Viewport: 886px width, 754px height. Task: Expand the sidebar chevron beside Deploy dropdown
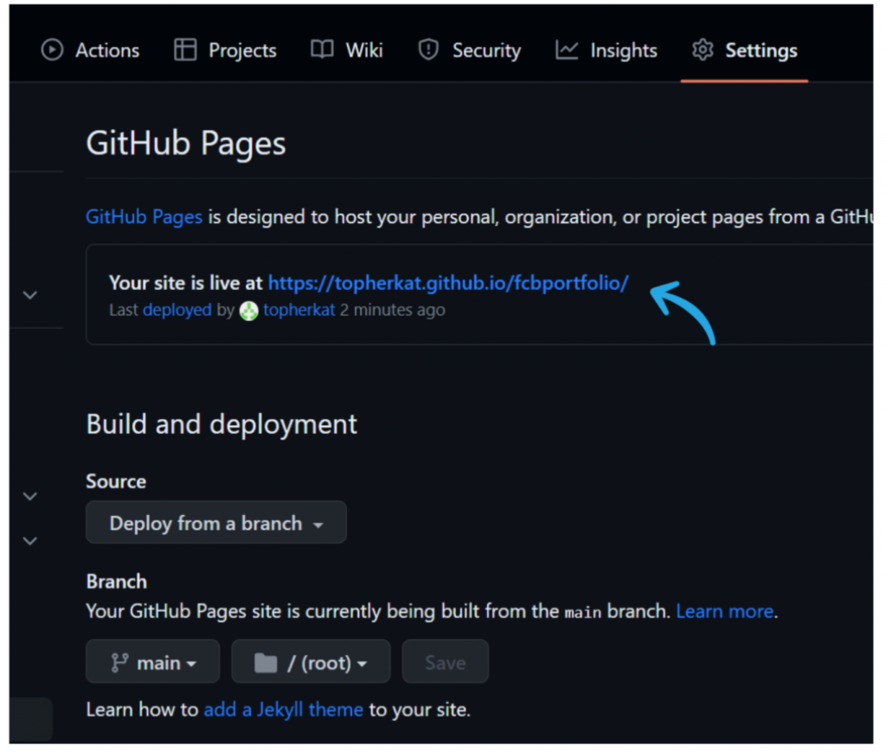click(30, 541)
